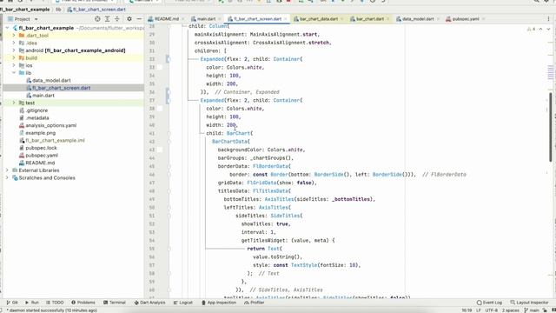Click white color swatch on line 43

[160, 150]
